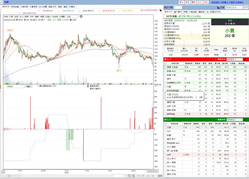Switch to the 即時走勢 tab

pyautogui.click(x=15, y=7)
